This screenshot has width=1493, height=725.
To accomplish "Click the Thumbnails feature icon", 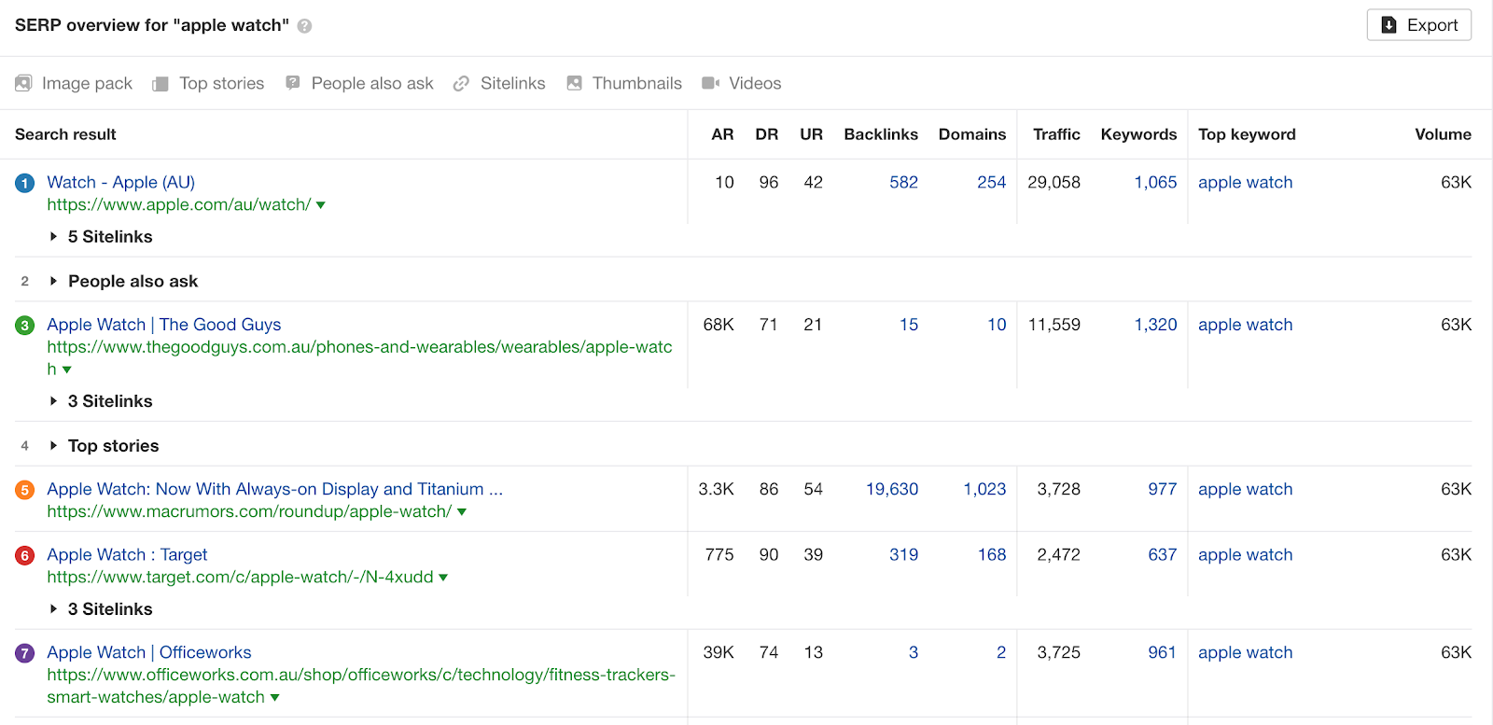I will pos(574,83).
